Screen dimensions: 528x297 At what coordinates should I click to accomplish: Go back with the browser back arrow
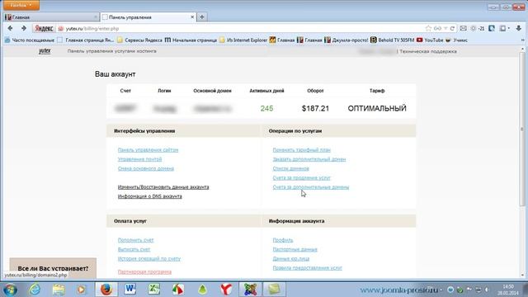10,28
